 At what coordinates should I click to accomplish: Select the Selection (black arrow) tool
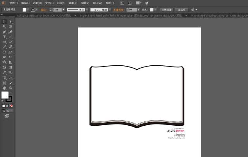pos(4,22)
